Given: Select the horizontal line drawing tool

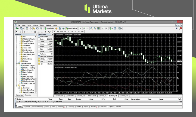Looking at the screenshot, I should click(28, 32).
